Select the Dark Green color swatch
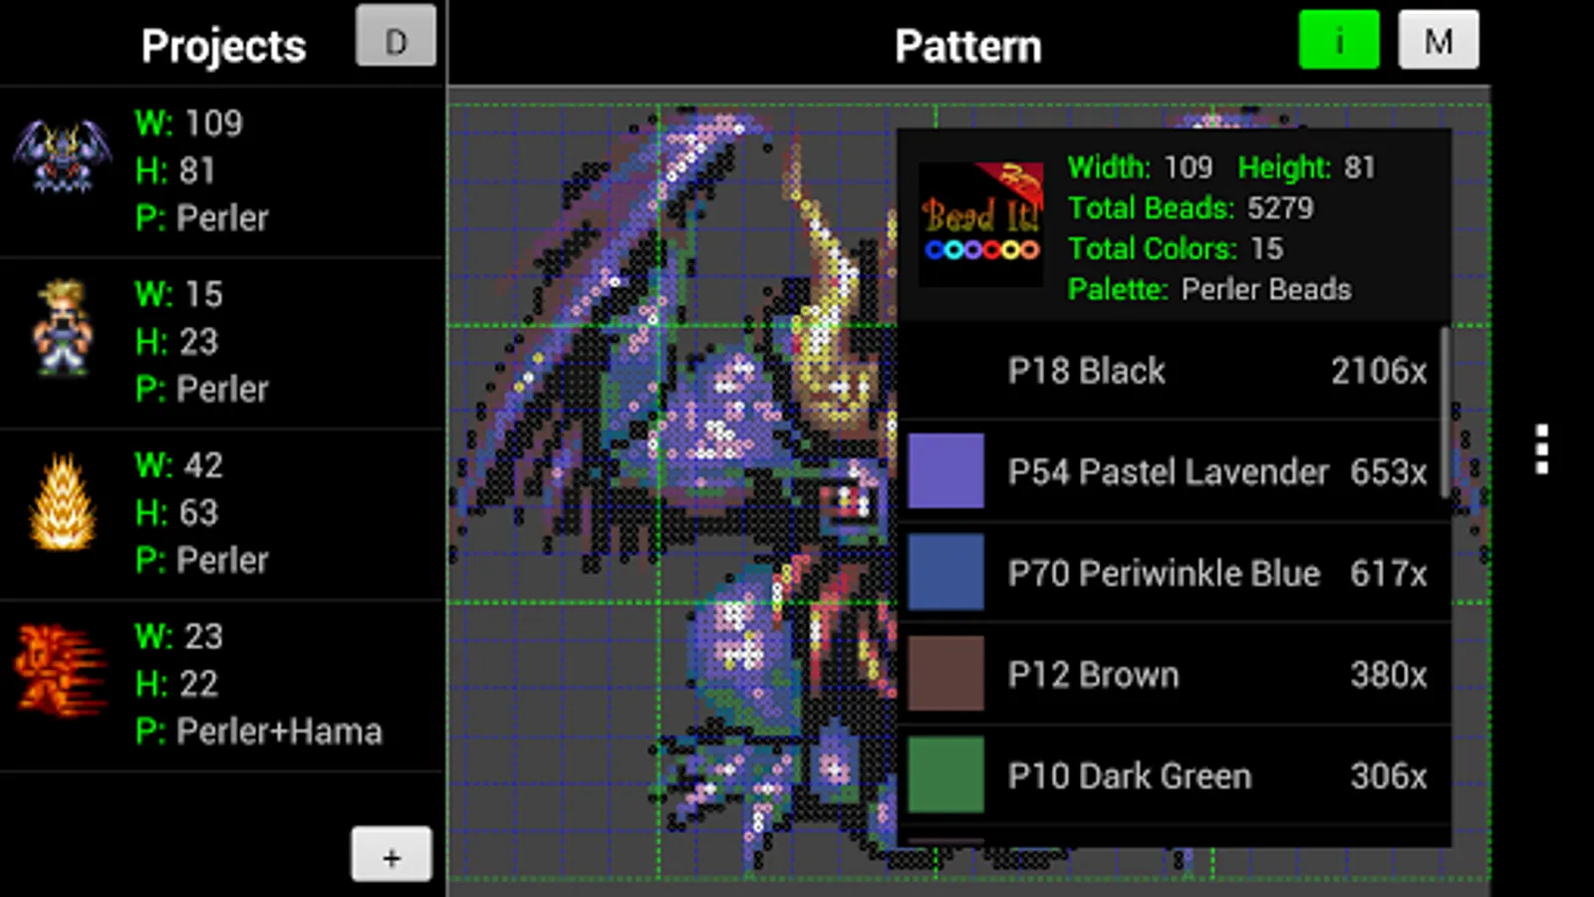1594x897 pixels. tap(946, 775)
